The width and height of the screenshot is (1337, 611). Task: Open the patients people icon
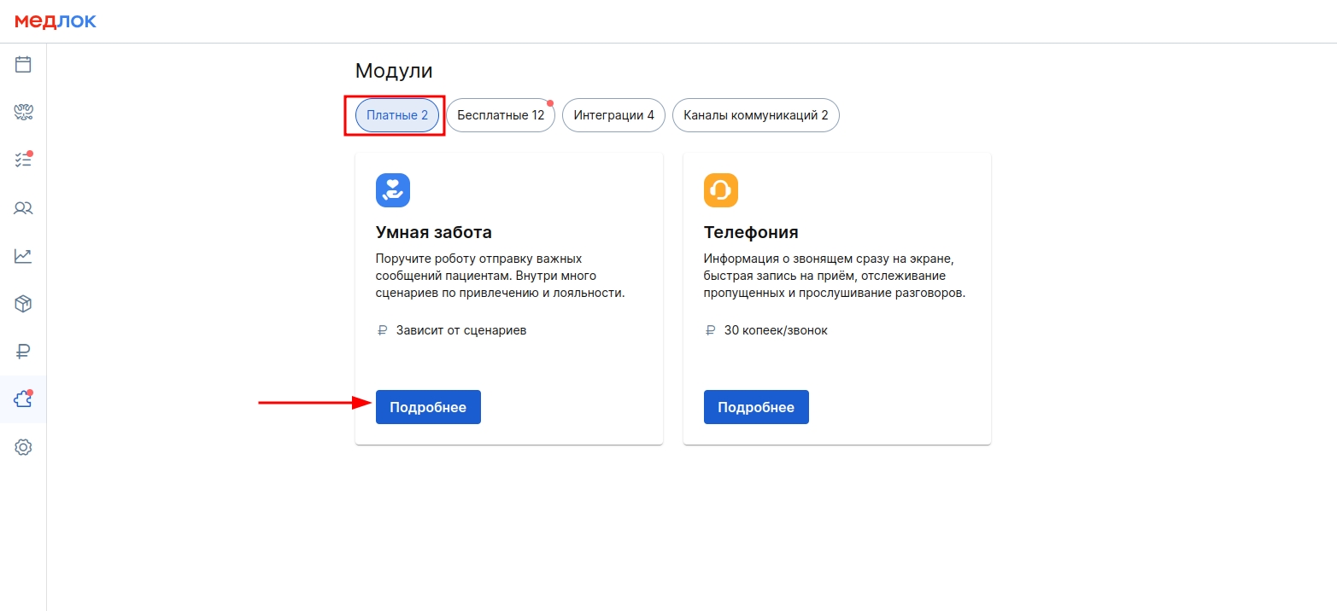pyautogui.click(x=23, y=207)
